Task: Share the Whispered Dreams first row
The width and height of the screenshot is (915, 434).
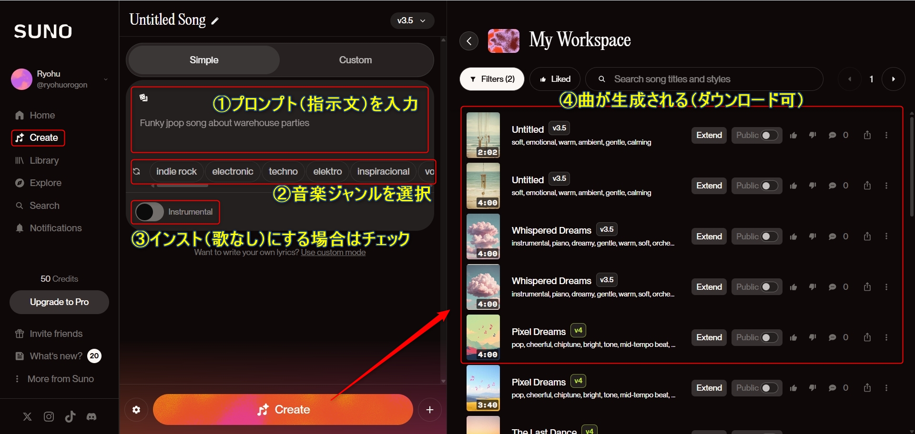Action: pos(867,237)
